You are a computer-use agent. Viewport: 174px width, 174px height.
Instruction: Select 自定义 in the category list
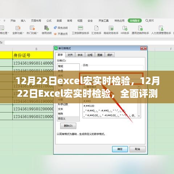[x=68, y=119]
